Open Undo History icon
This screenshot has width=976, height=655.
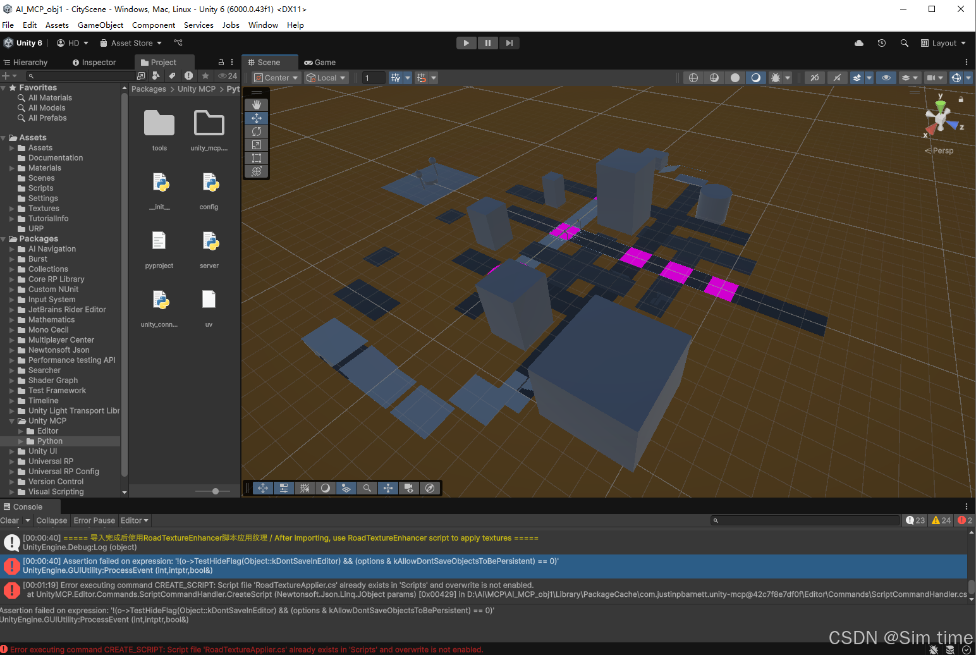[x=882, y=43]
